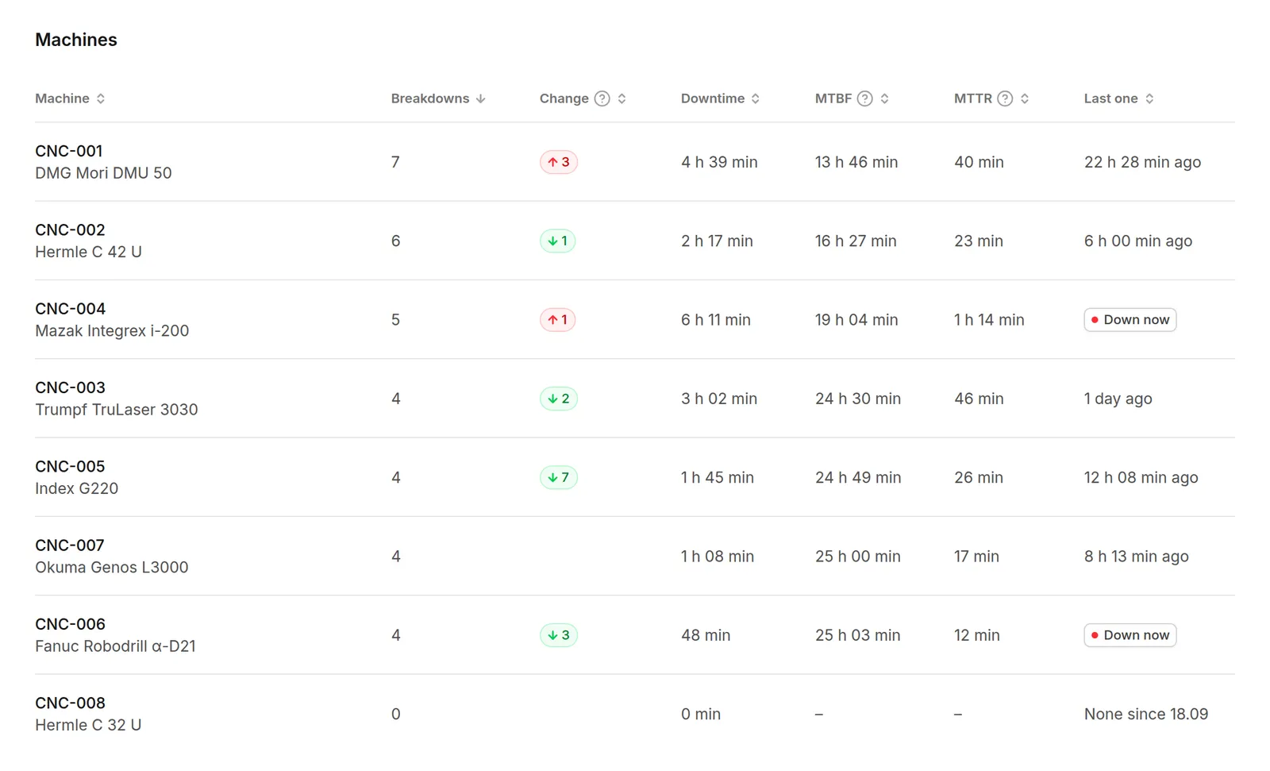Image resolution: width=1270 pixels, height=771 pixels.
Task: Click None since 18.09 for CNC-008
Action: pyautogui.click(x=1146, y=714)
